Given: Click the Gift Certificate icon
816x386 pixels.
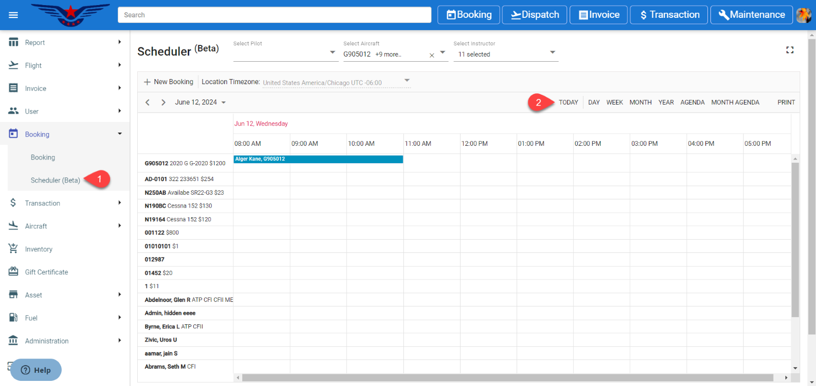Looking at the screenshot, I should click(13, 272).
